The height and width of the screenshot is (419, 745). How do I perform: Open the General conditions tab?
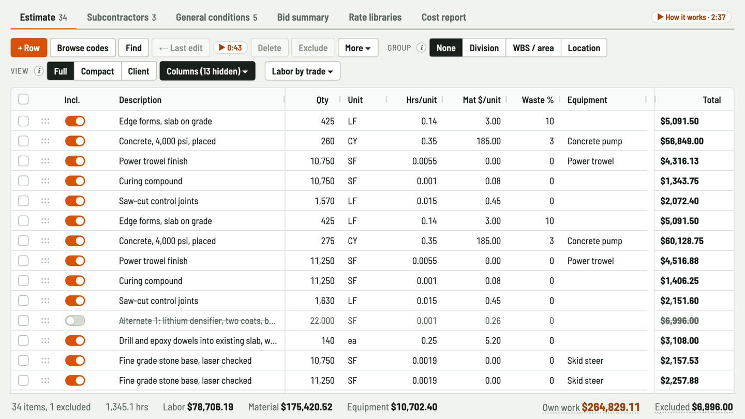[216, 17]
